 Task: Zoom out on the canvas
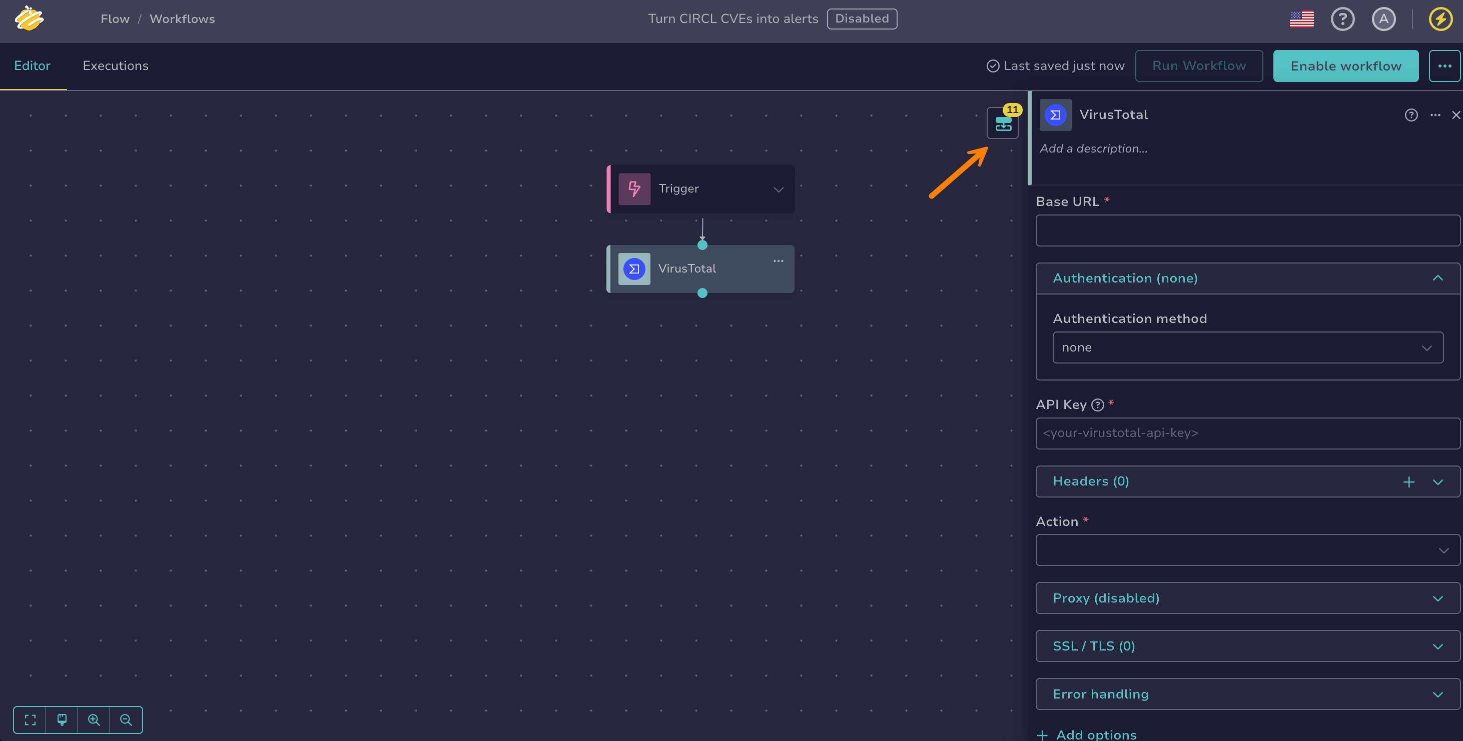[126, 719]
